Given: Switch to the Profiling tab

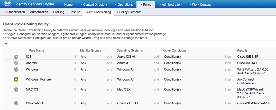Looking at the screenshot, I should point(59,12).
